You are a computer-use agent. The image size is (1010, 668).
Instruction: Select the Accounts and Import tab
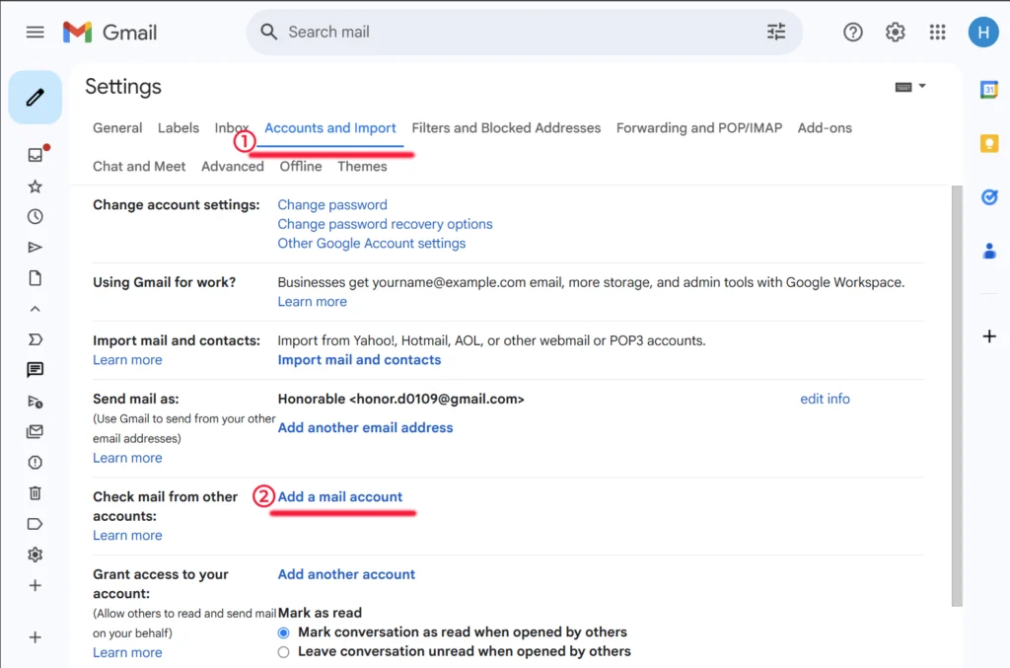coord(329,128)
